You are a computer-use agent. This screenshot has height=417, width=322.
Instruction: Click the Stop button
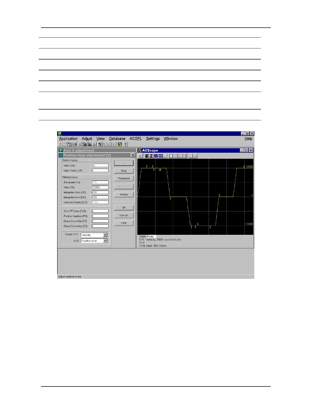tap(124, 171)
